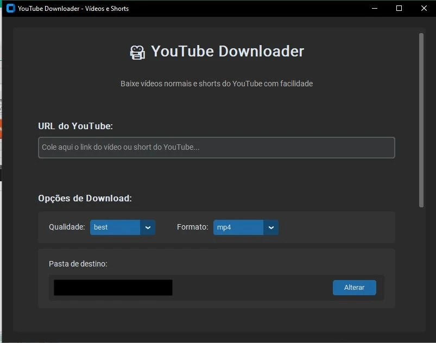Click the 'Formato:' label

(x=192, y=227)
